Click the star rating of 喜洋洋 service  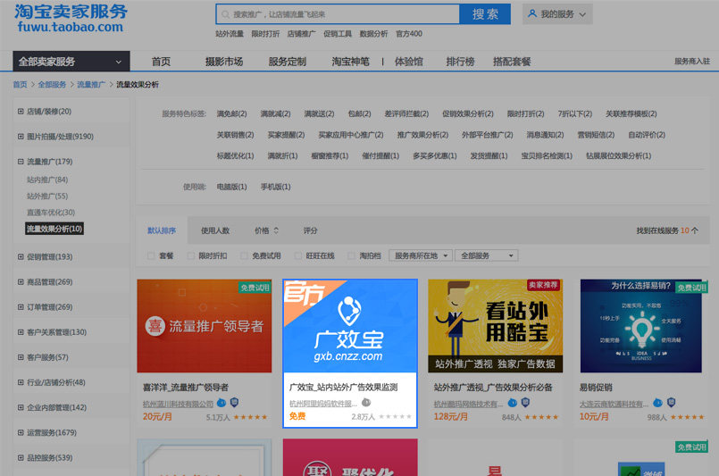coord(250,417)
